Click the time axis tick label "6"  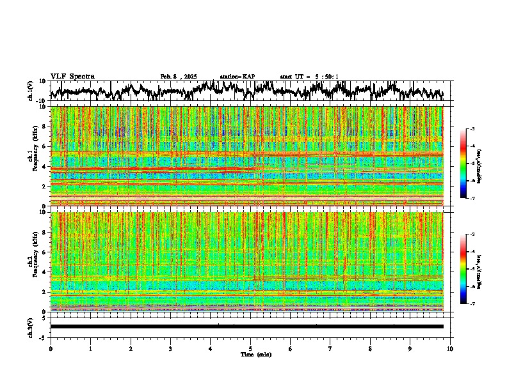point(291,349)
